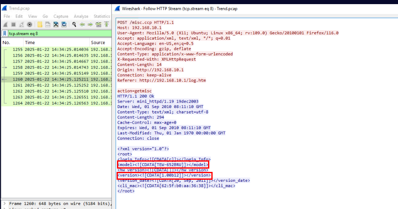This screenshot has width=398, height=209.
Task: Select packet number 1261
Action: click(56, 85)
